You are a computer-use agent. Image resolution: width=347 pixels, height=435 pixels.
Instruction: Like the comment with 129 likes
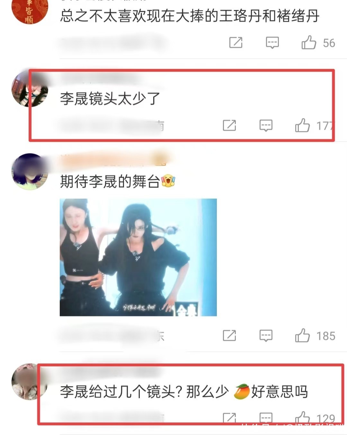[x=302, y=418]
